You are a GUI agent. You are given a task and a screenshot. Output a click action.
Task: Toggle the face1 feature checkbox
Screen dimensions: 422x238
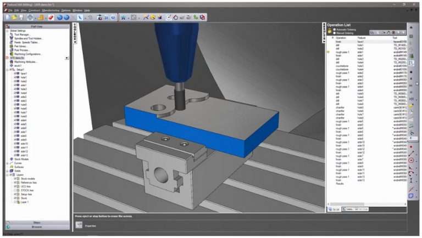15,73
